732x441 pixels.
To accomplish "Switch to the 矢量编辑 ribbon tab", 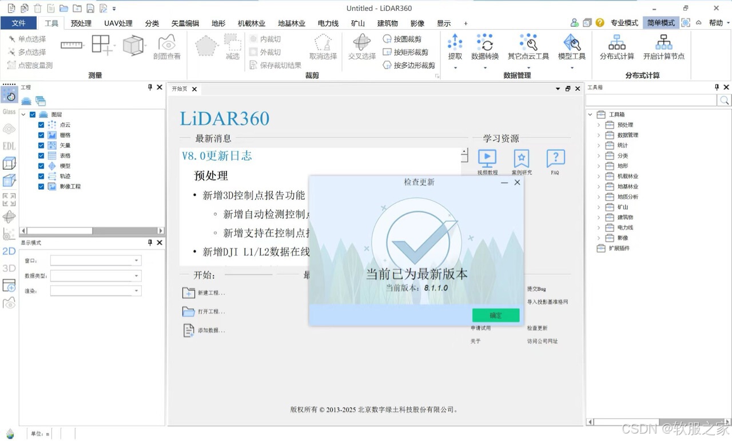I will tap(185, 23).
